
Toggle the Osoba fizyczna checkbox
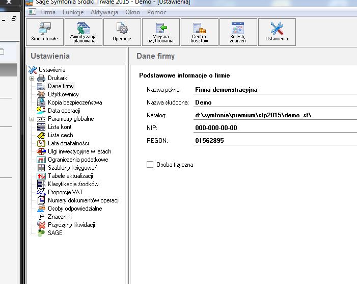point(150,165)
